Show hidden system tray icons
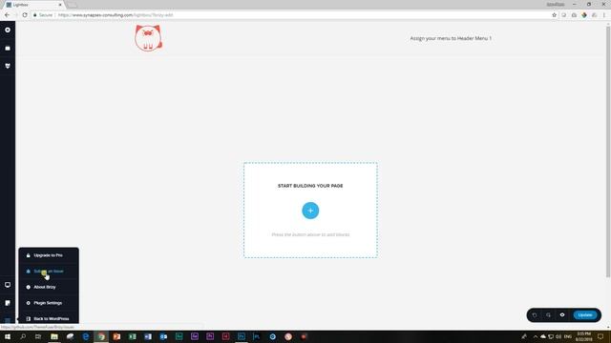The image size is (611, 343). (x=536, y=336)
